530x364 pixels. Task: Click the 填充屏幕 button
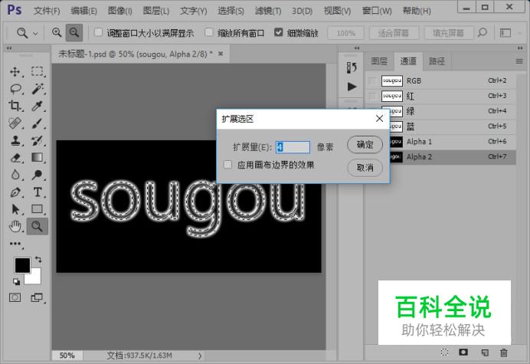coord(449,33)
